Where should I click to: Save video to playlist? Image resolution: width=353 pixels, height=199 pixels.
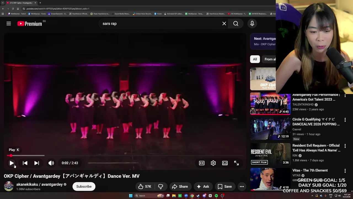pos(225,187)
